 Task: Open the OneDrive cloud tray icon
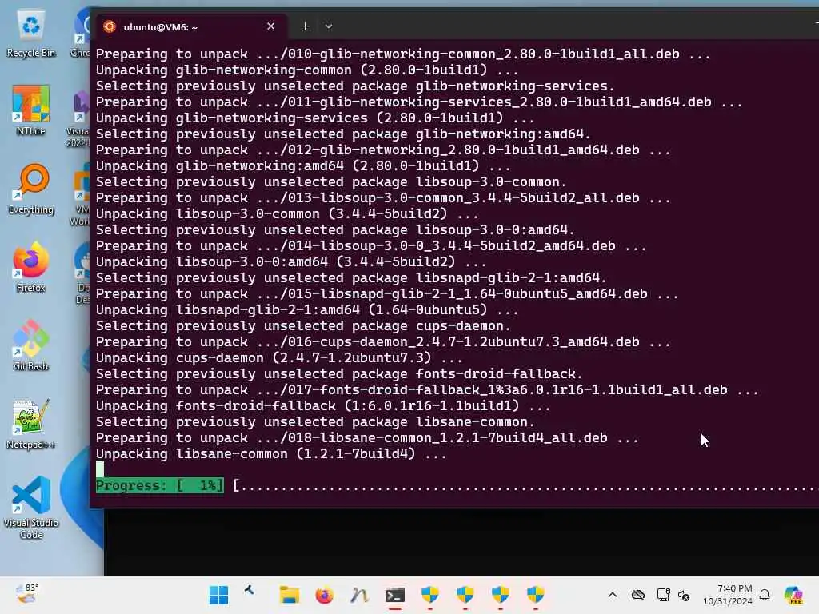(x=637, y=595)
